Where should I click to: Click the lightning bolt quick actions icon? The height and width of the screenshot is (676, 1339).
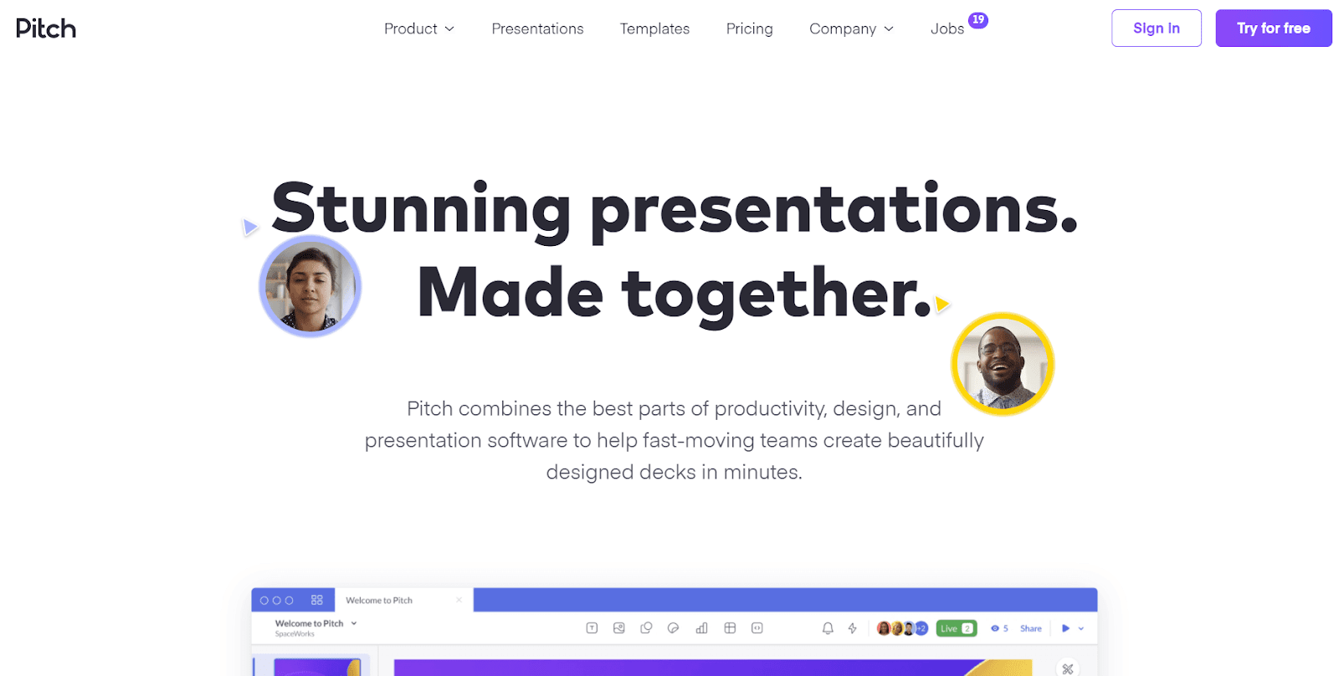pos(853,628)
